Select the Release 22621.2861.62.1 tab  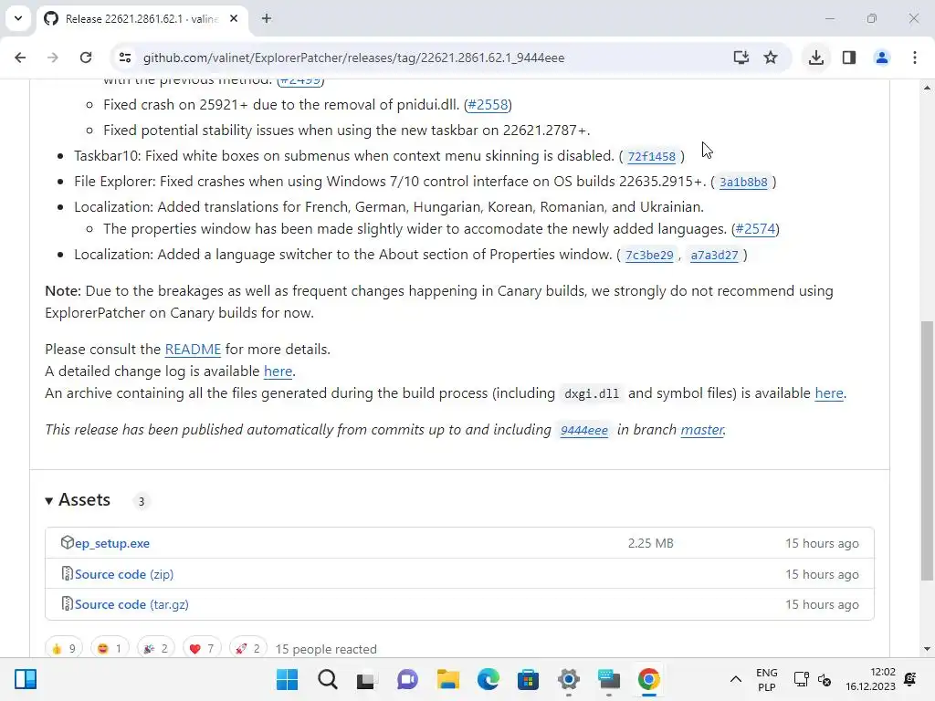click(141, 18)
